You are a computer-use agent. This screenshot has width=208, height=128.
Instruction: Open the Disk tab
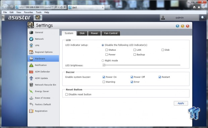(82, 33)
